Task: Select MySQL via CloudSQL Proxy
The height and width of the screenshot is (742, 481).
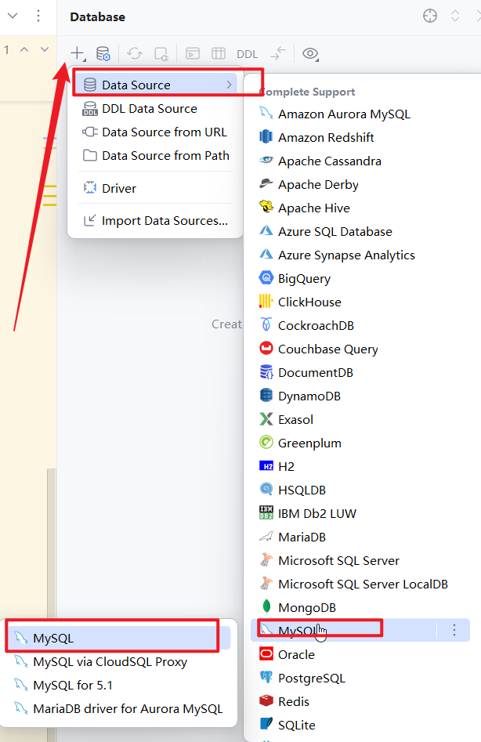Action: tap(118, 661)
